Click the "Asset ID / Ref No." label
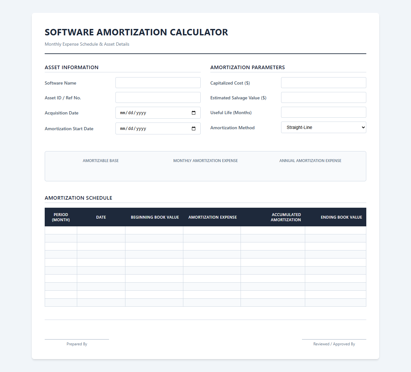The height and width of the screenshot is (372, 411). click(x=63, y=98)
